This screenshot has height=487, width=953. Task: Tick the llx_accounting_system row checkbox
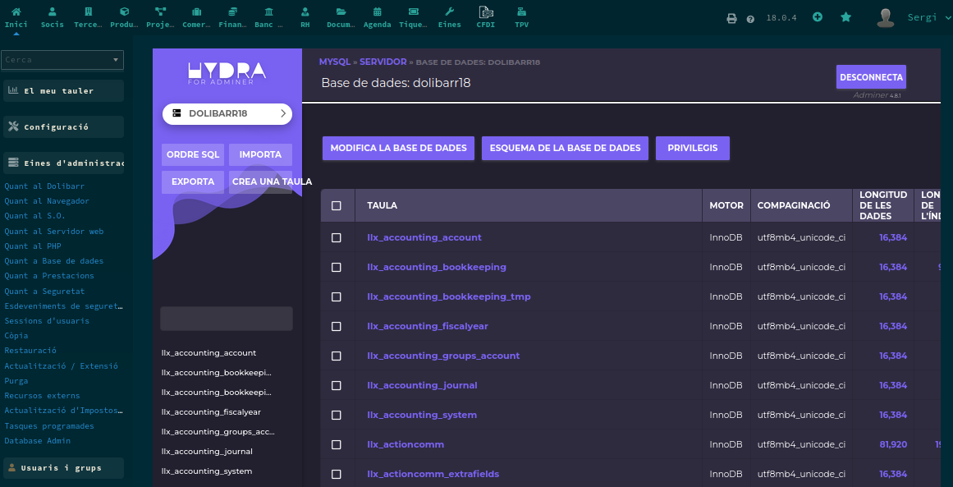(x=336, y=416)
